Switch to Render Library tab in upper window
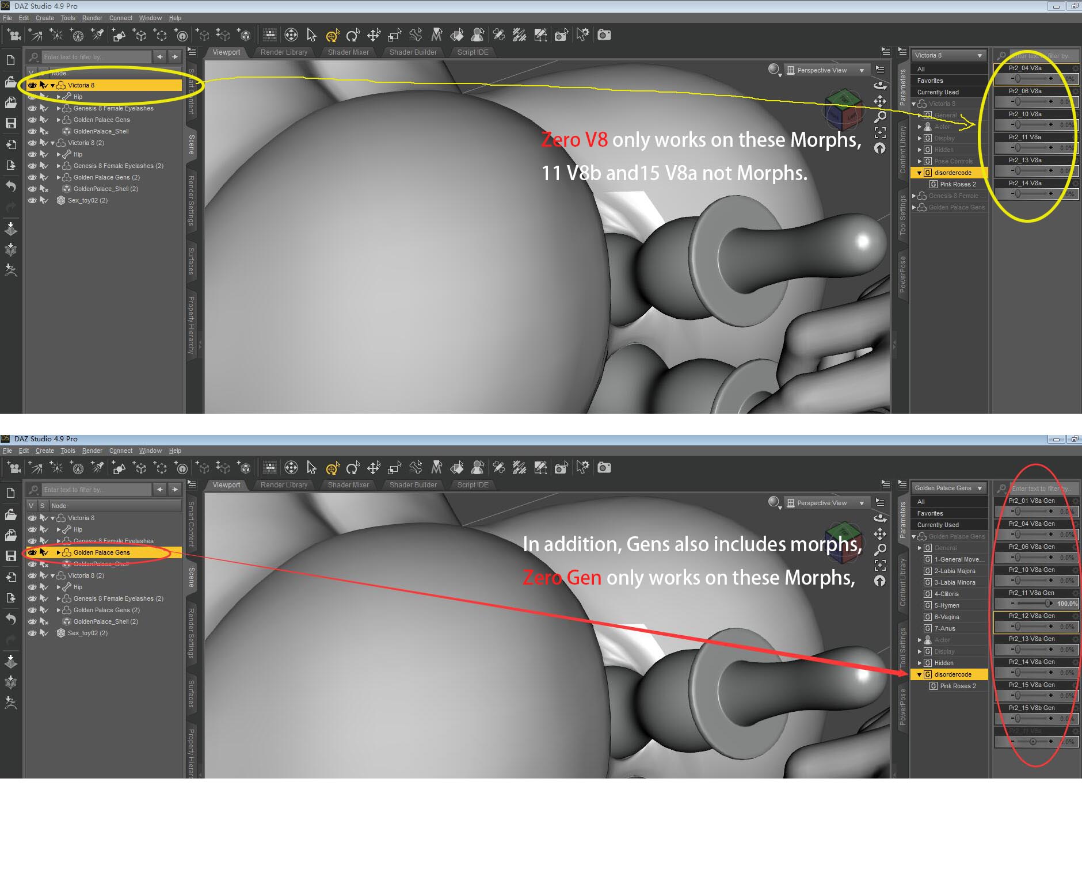This screenshot has height=870, width=1082. 284,52
